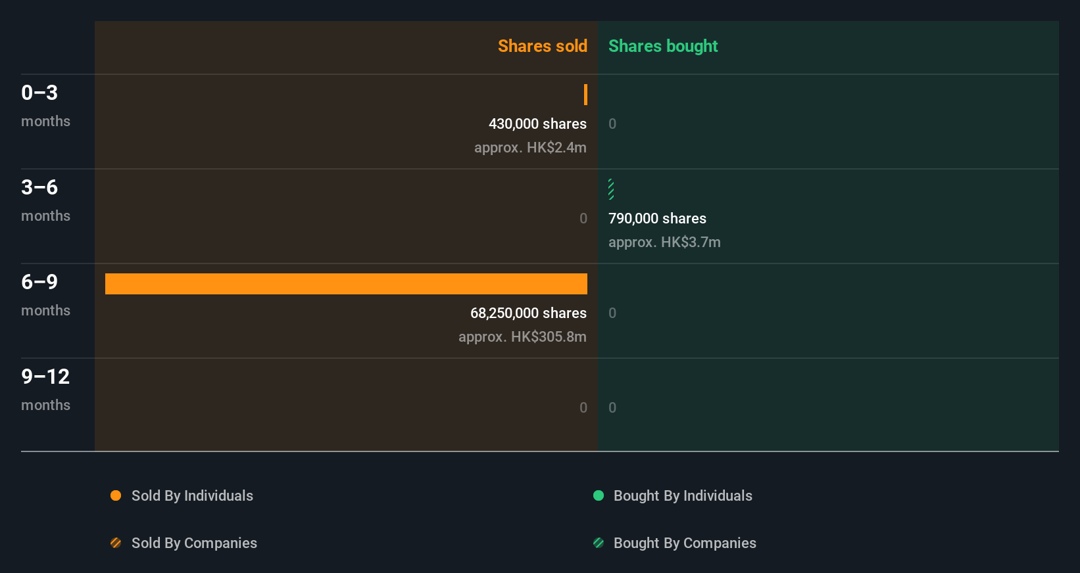This screenshot has height=573, width=1080.
Task: Click the 9–12 months row label
Action: coord(45,389)
